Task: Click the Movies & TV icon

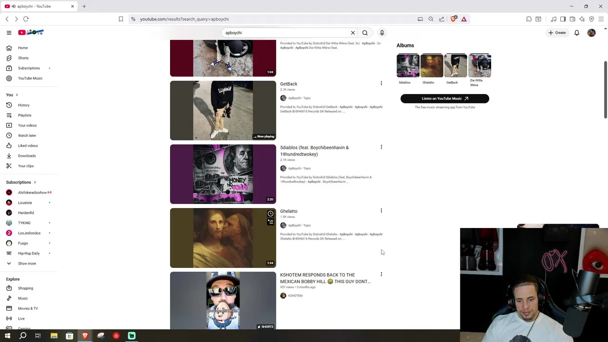Action: [x=9, y=308]
